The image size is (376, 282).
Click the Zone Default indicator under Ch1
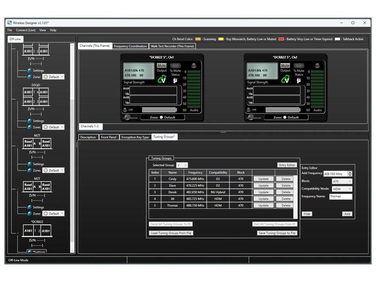(x=163, y=117)
